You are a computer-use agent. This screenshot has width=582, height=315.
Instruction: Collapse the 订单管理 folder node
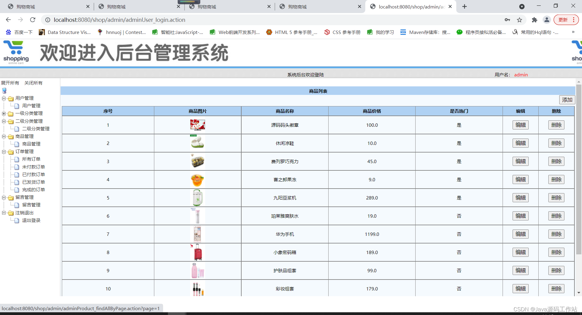click(4, 152)
